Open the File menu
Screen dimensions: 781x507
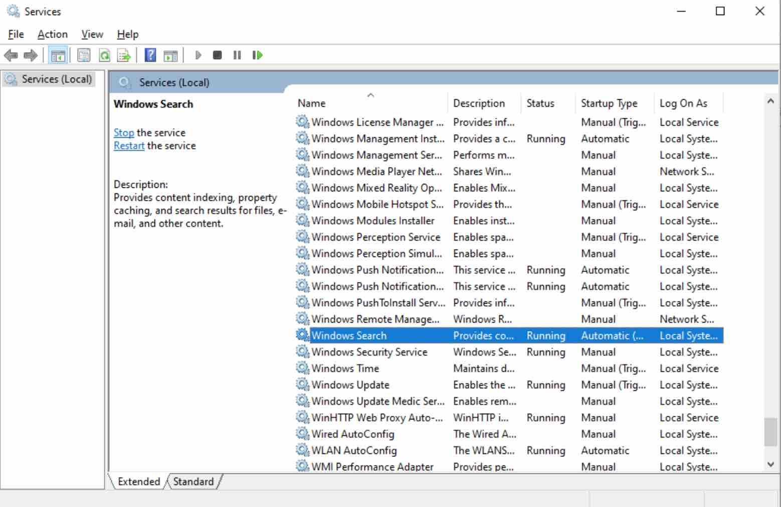point(16,34)
